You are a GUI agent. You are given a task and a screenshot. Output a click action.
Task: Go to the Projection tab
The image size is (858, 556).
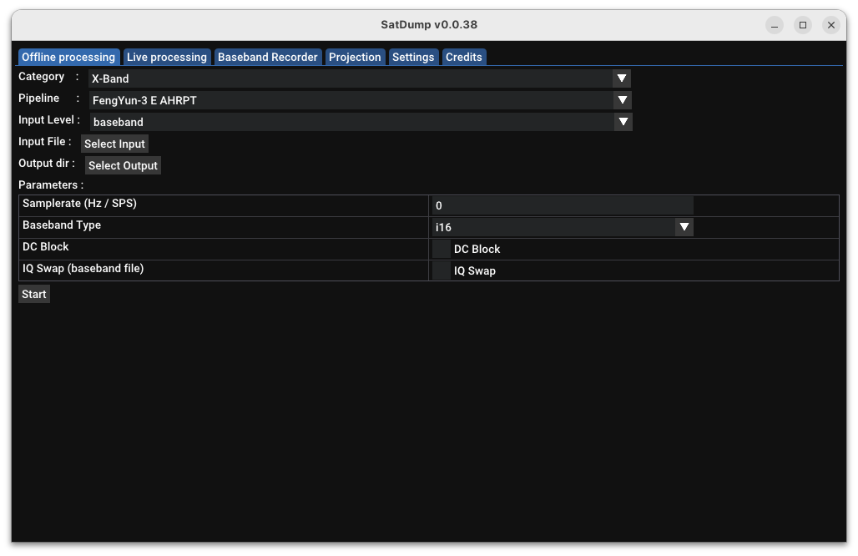click(355, 57)
